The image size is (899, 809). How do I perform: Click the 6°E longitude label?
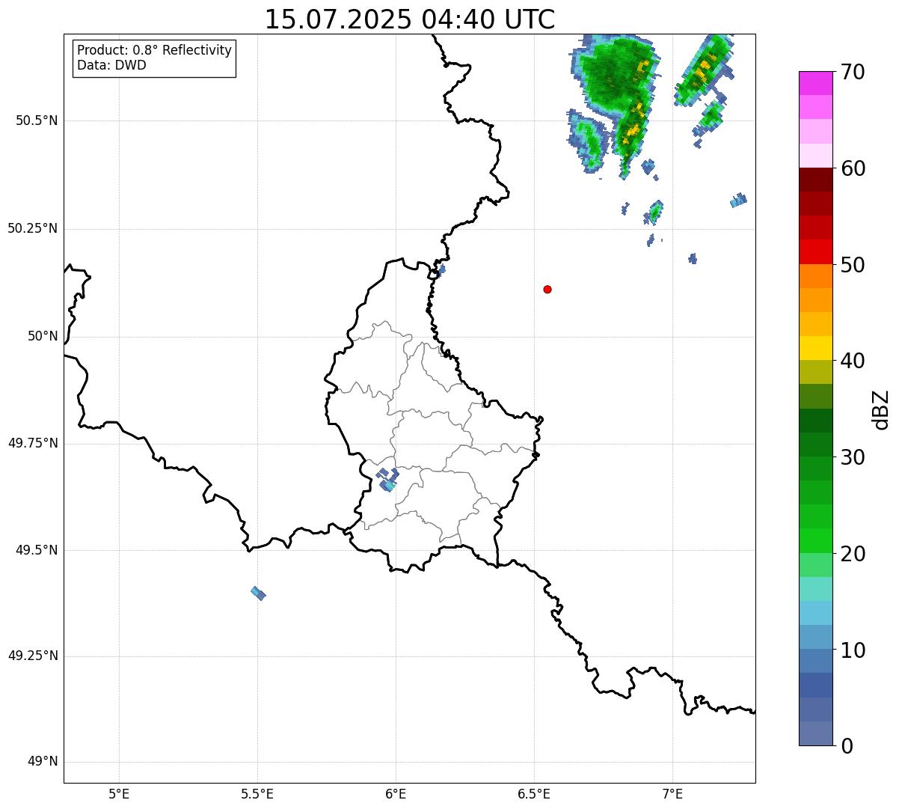396,794
